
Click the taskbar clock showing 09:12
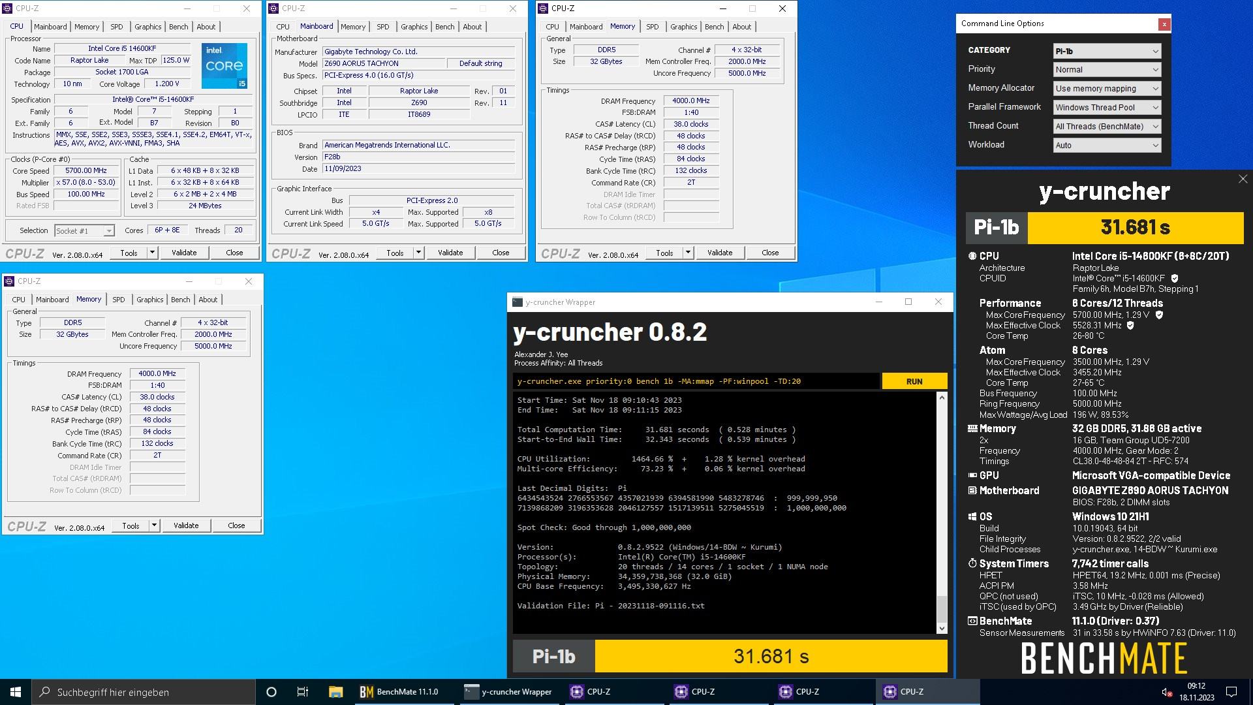pos(1196,692)
